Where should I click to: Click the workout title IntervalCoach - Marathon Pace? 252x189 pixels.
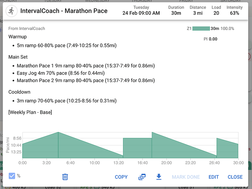64,11
